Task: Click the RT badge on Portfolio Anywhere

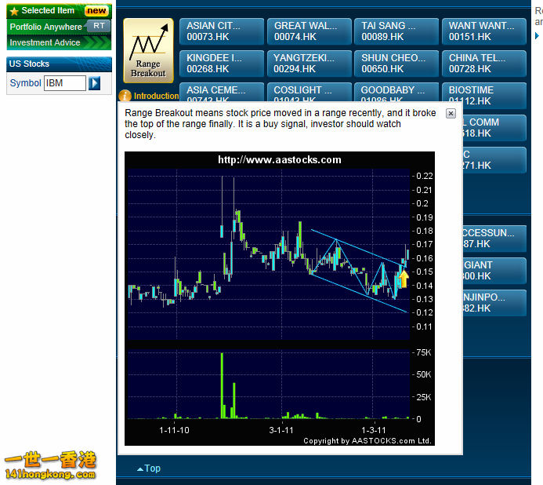Action: [x=99, y=26]
